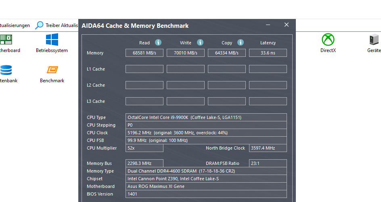The image size is (381, 202).
Task: Click the Latency column header
Action: 268,43
